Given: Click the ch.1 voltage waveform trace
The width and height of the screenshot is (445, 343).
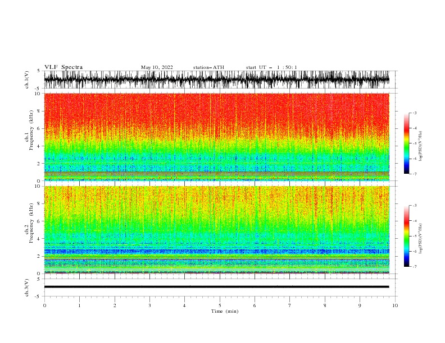Looking at the screenshot, I should [x=216, y=80].
